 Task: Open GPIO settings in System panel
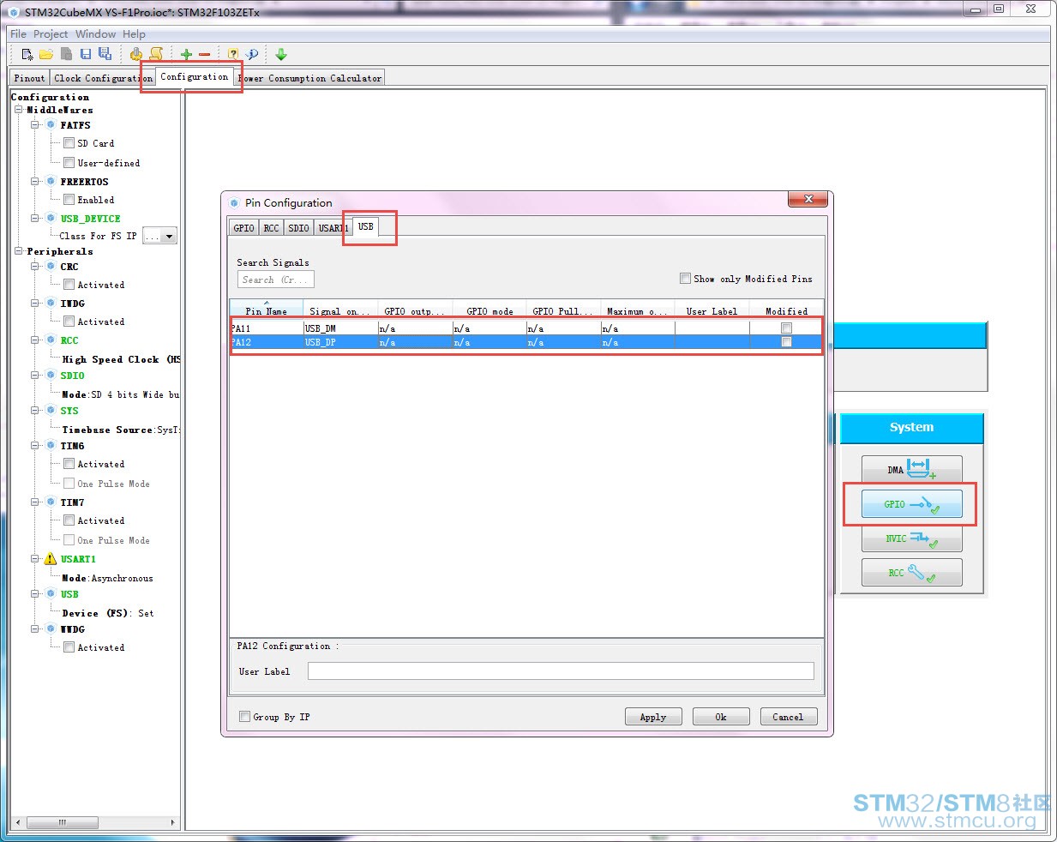911,504
